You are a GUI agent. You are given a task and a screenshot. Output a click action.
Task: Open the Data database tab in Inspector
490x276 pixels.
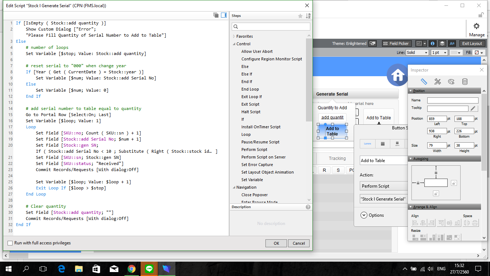click(x=465, y=82)
